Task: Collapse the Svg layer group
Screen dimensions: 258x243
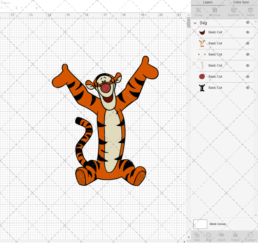Action: (195, 23)
